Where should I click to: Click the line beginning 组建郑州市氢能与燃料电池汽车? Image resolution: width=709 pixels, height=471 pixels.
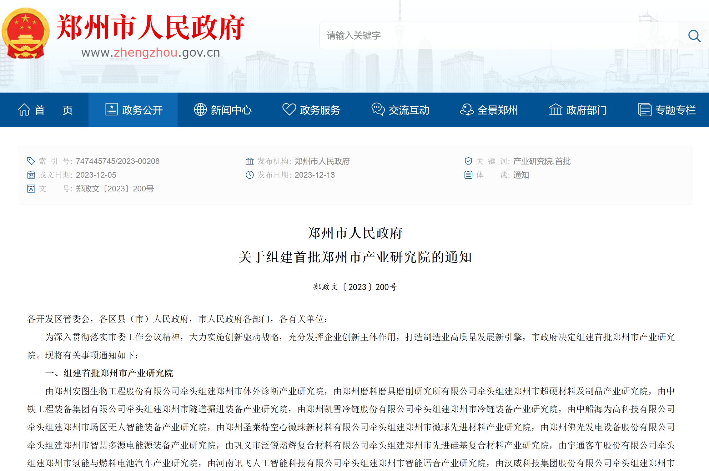[x=351, y=463]
